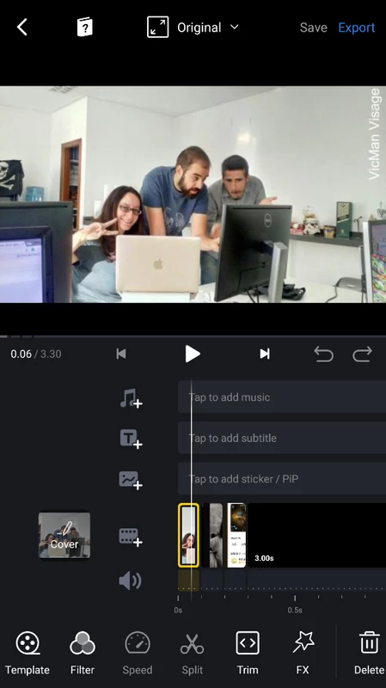This screenshot has height=688, width=386.
Task: Undo the last edit
Action: 324,353
